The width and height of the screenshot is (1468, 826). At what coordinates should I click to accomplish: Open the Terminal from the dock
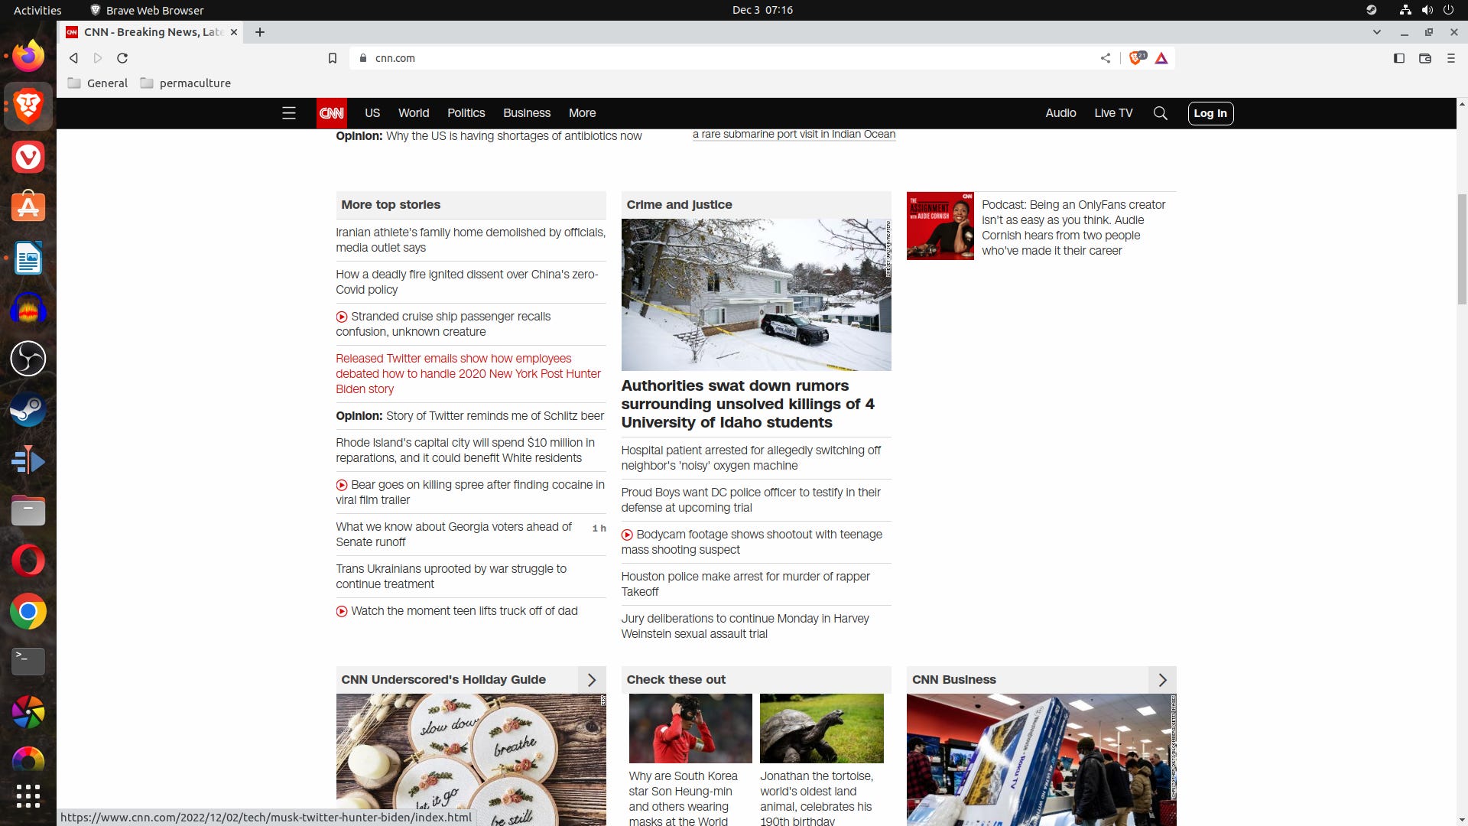pyautogui.click(x=28, y=662)
